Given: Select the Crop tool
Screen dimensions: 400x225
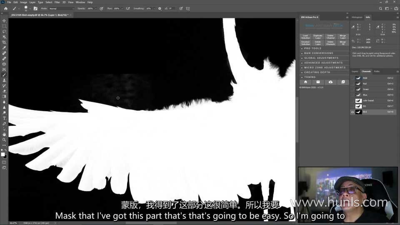Looking at the screenshot, I should tap(4, 42).
